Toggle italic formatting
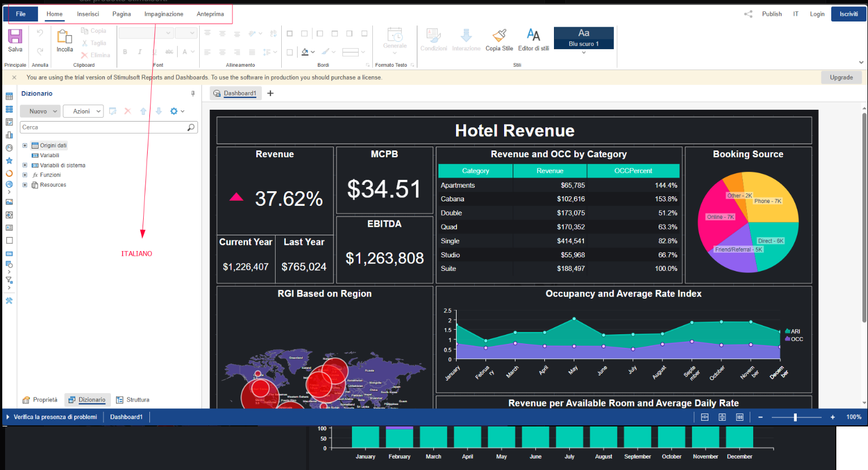Image resolution: width=868 pixels, height=470 pixels. click(x=140, y=51)
